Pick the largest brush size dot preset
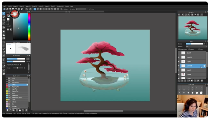The width and height of the screenshot is (210, 119). (x=201, y=93)
